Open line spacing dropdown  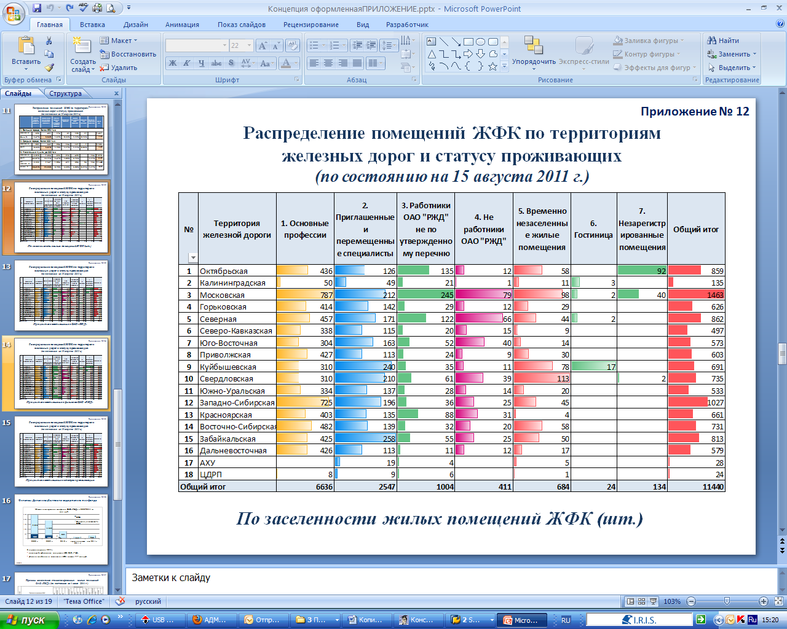pos(389,45)
